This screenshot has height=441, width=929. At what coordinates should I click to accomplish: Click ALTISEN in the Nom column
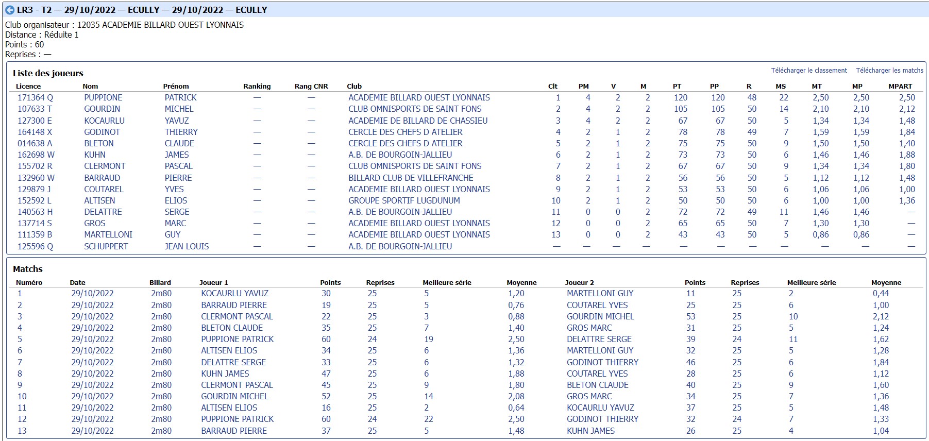(99, 200)
